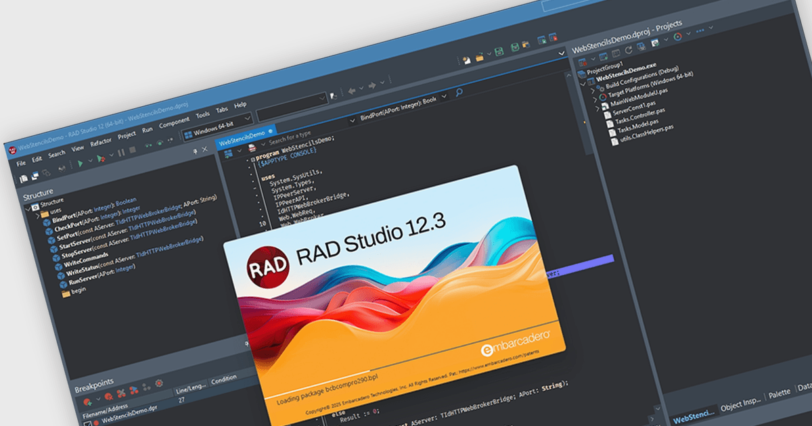Click the begin folder icon in Structure

point(66,294)
